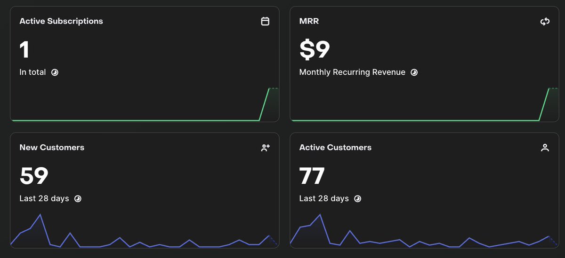The width and height of the screenshot is (565, 258).
Task: Click the info icon beside Active Customers 'Last 28 days'
Action: (357, 199)
